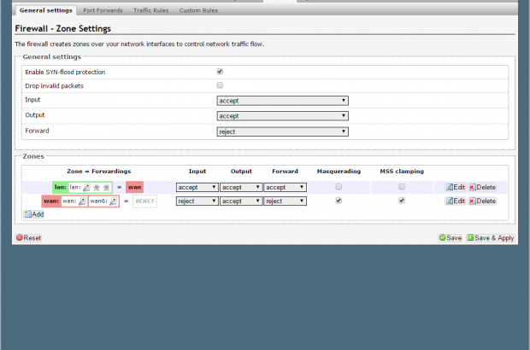Click the green Save icon
The width and height of the screenshot is (530, 350).
tap(443, 238)
